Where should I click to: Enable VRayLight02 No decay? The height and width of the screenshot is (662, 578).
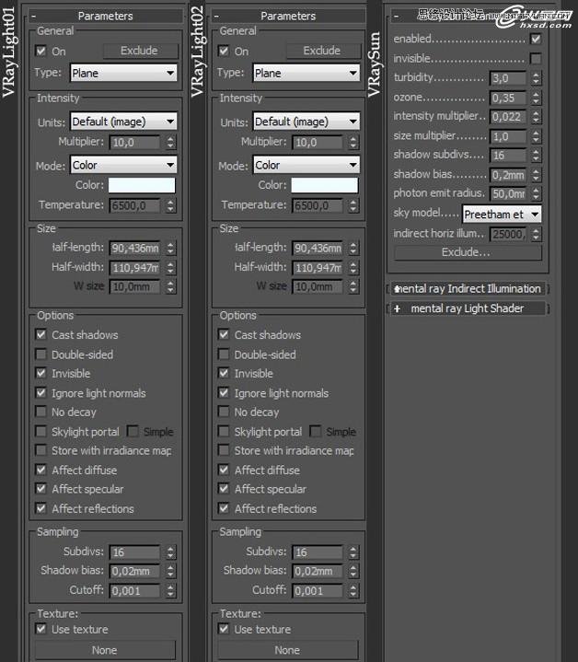pos(224,412)
